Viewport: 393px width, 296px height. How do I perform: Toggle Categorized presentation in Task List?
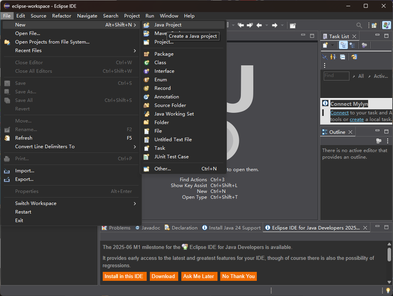pos(343,45)
